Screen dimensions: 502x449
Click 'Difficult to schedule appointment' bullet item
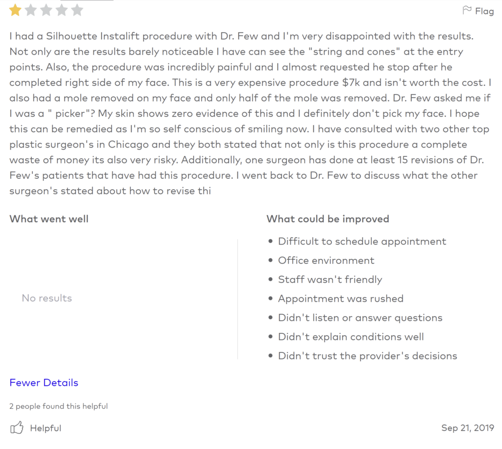(362, 241)
